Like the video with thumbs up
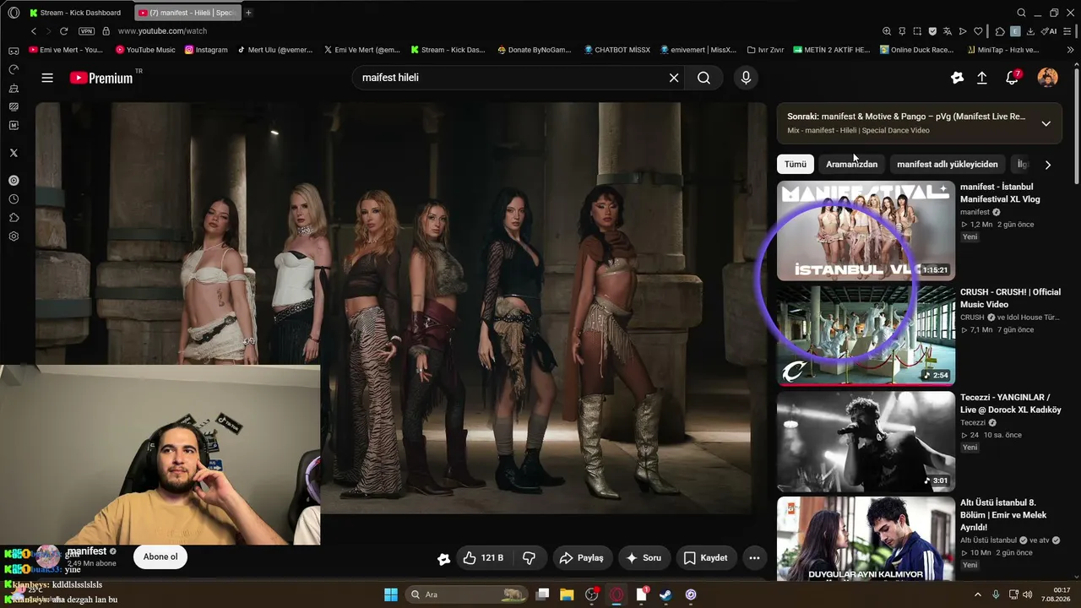1081x608 pixels. (x=483, y=558)
